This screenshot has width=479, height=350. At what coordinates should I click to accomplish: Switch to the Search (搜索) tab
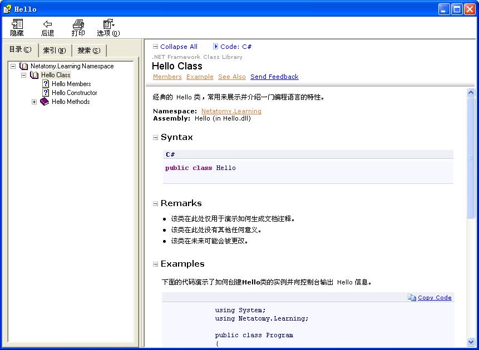89,51
